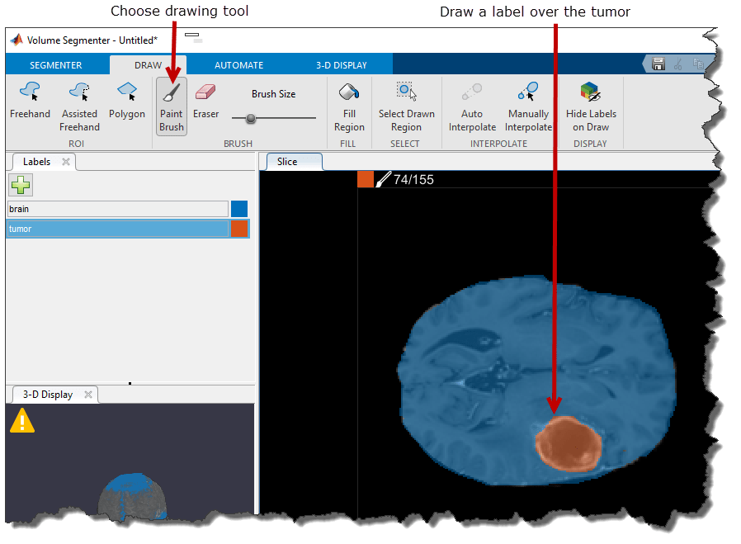The width and height of the screenshot is (741, 544).
Task: Click the Fill Region bucket
Action: [x=349, y=106]
